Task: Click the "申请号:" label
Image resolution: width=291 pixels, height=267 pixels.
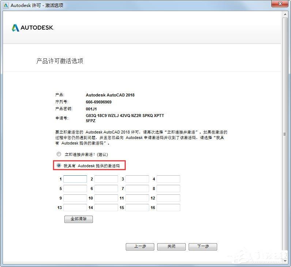Action: pos(62,118)
